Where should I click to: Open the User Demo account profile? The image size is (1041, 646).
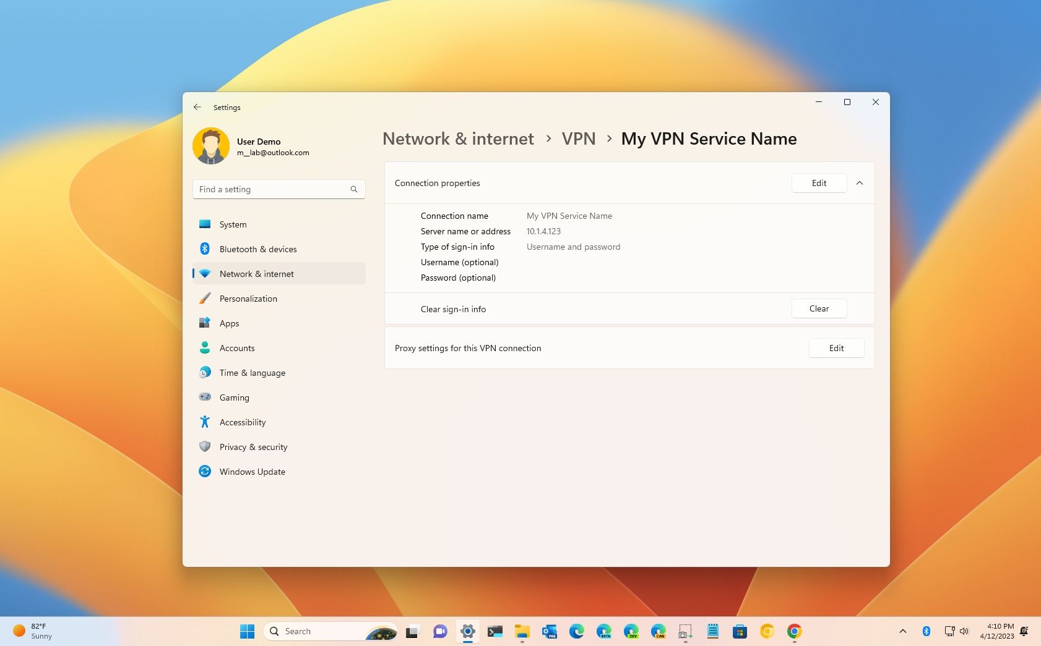(252, 147)
